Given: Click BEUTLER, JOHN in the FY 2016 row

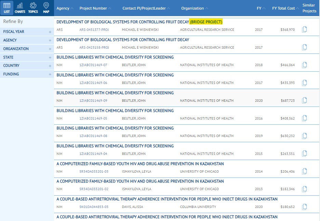Looking at the screenshot, I should (x=134, y=118).
